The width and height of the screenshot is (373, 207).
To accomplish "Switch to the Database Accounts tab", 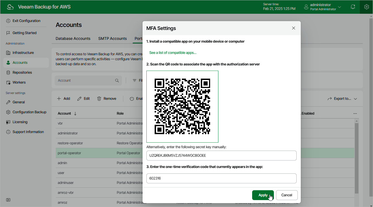I will pos(73,38).
